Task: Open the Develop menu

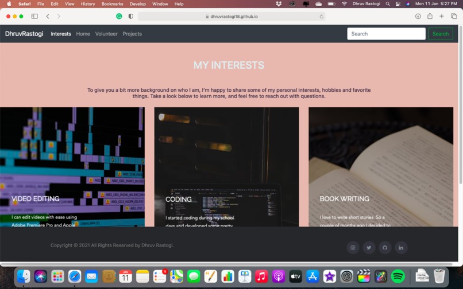Action: [138, 4]
